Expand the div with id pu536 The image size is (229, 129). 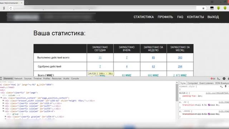3,109
